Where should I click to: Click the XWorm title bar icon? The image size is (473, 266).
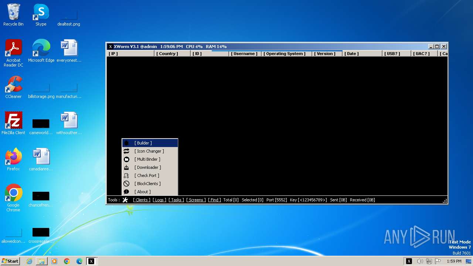[110, 47]
